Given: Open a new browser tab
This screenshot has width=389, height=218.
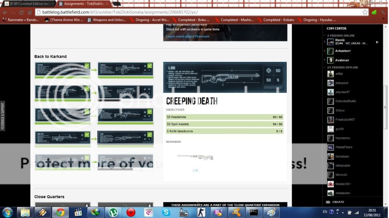Looking at the screenshot, I should (116, 4).
